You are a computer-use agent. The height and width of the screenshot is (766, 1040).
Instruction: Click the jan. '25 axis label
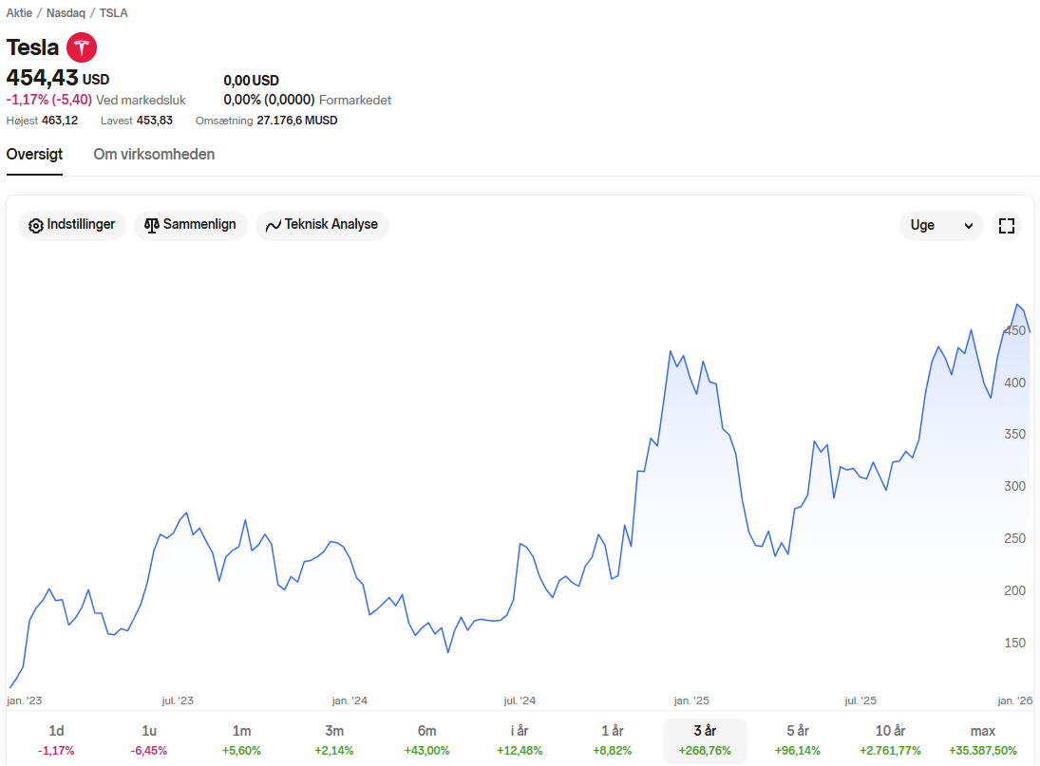(691, 701)
